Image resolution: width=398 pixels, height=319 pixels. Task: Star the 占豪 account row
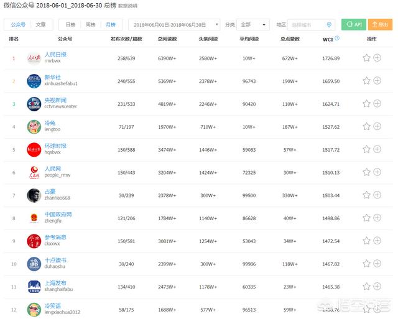366,195
